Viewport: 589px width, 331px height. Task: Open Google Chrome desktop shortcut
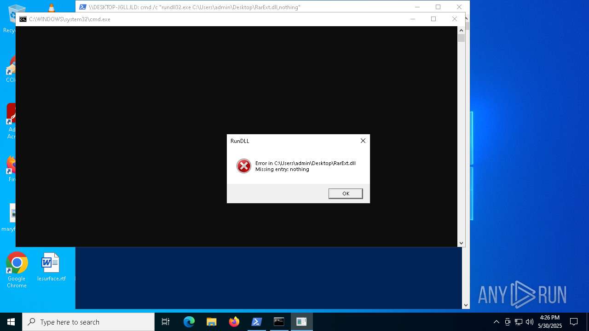point(17,270)
